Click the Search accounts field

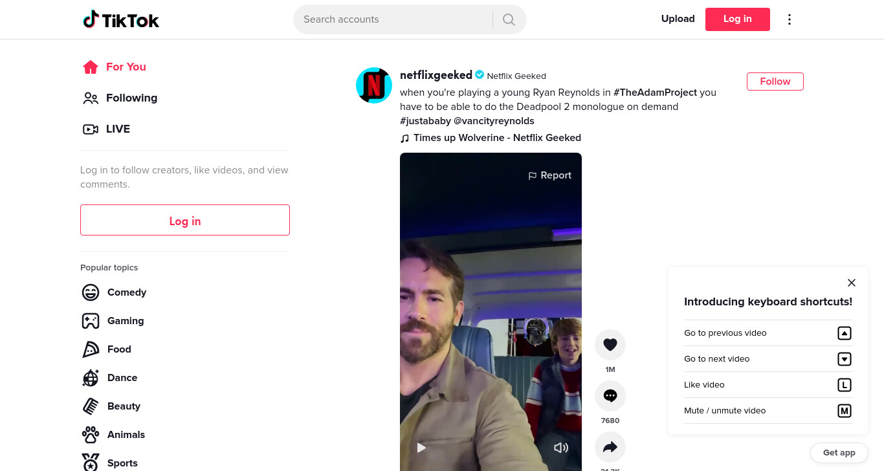click(x=393, y=19)
